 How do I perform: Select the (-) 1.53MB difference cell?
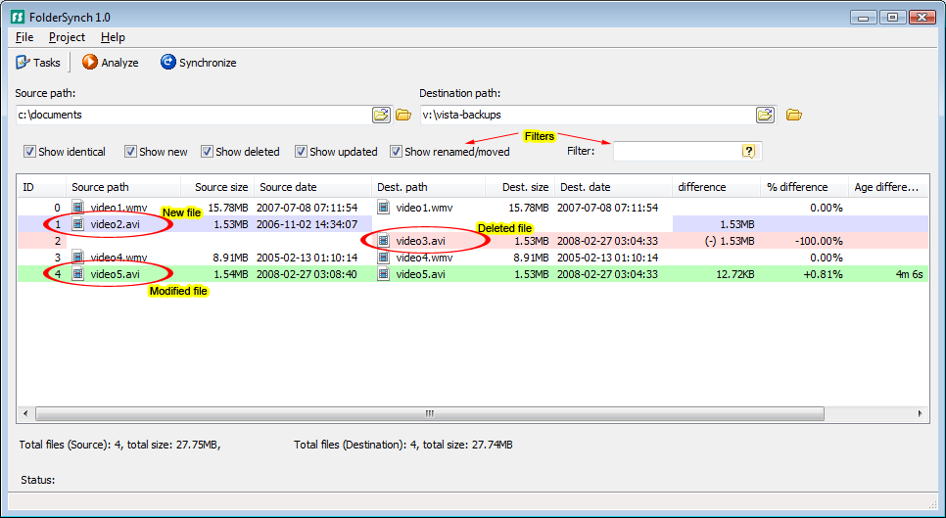tap(730, 241)
